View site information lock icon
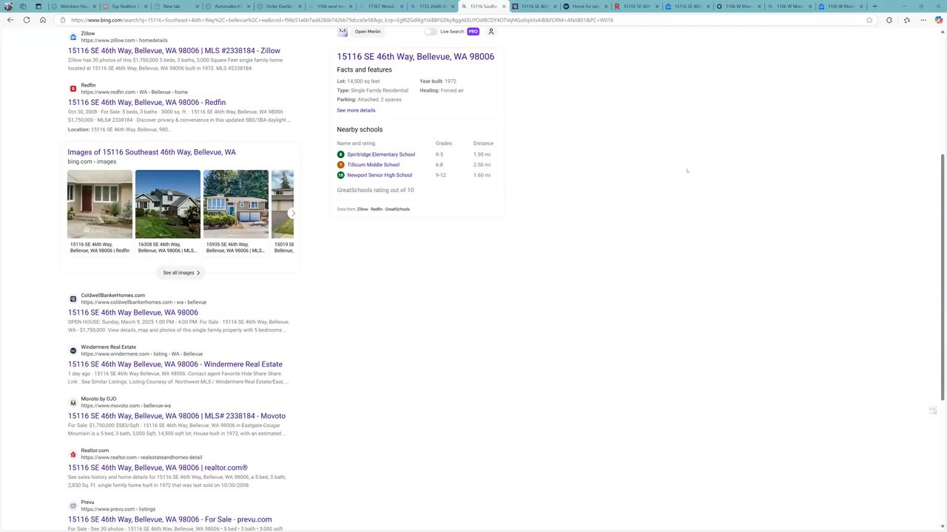 click(x=63, y=20)
